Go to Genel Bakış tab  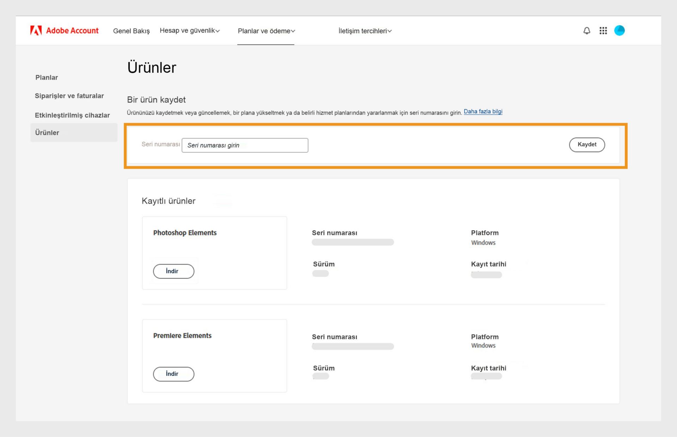[x=131, y=31]
